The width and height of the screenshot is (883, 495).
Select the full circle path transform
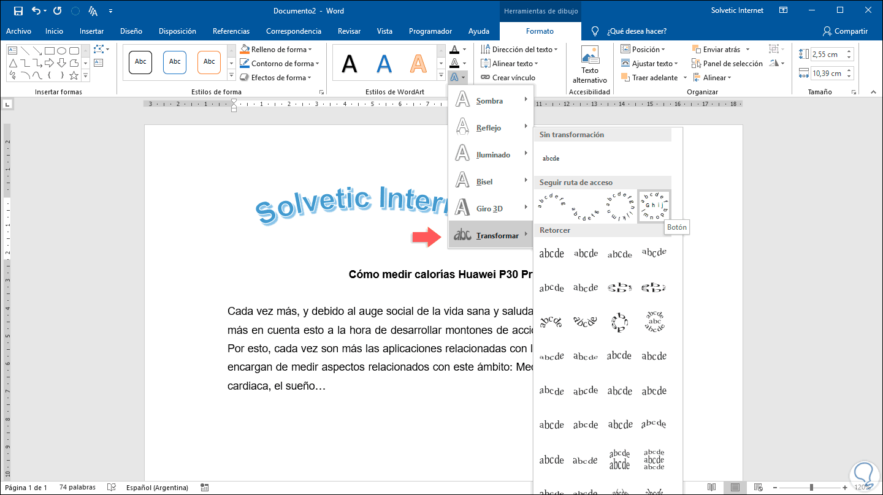pyautogui.click(x=619, y=206)
